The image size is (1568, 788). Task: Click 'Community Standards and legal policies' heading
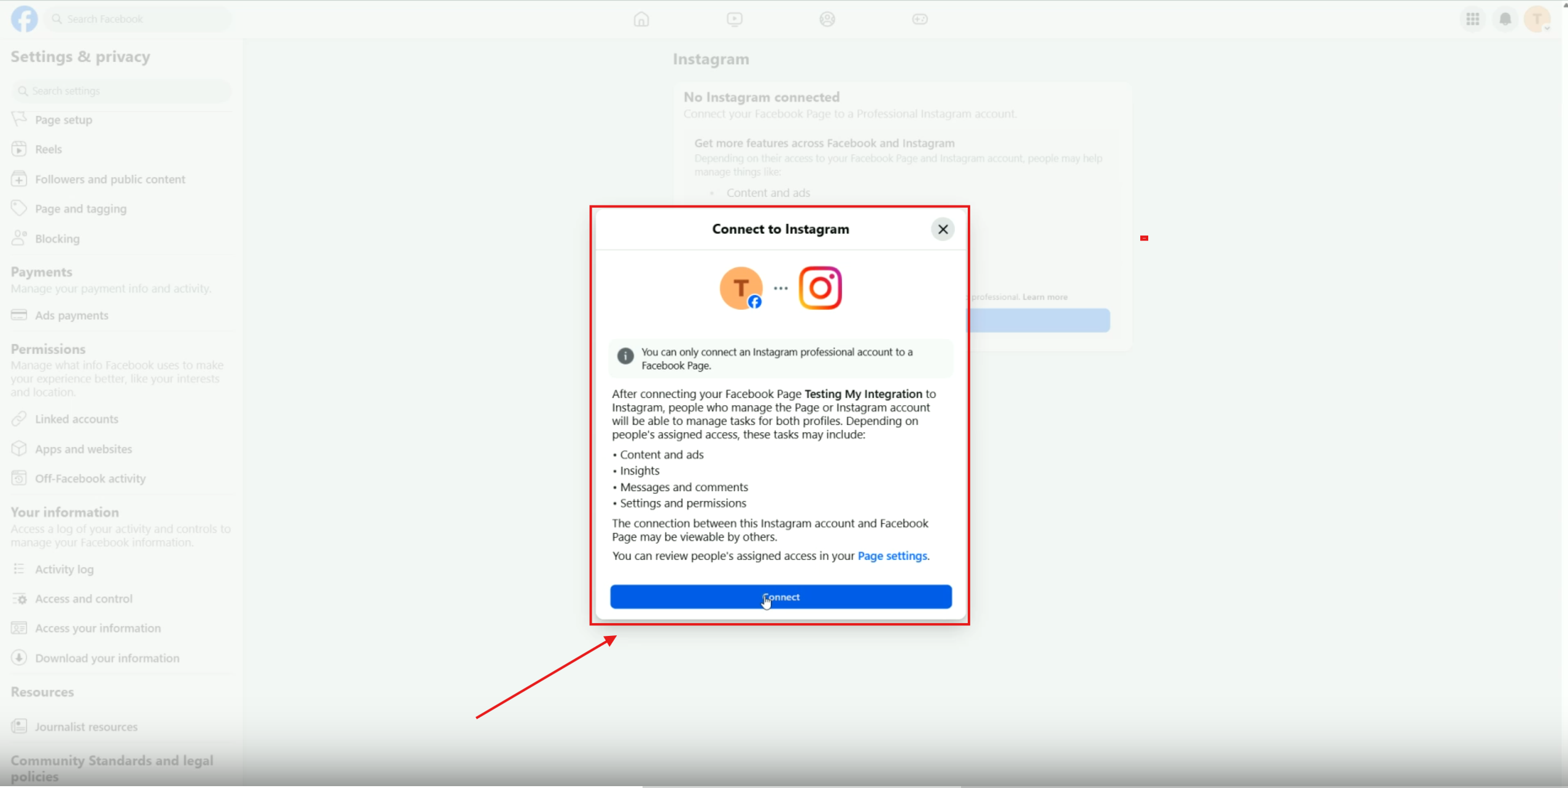tap(112, 768)
